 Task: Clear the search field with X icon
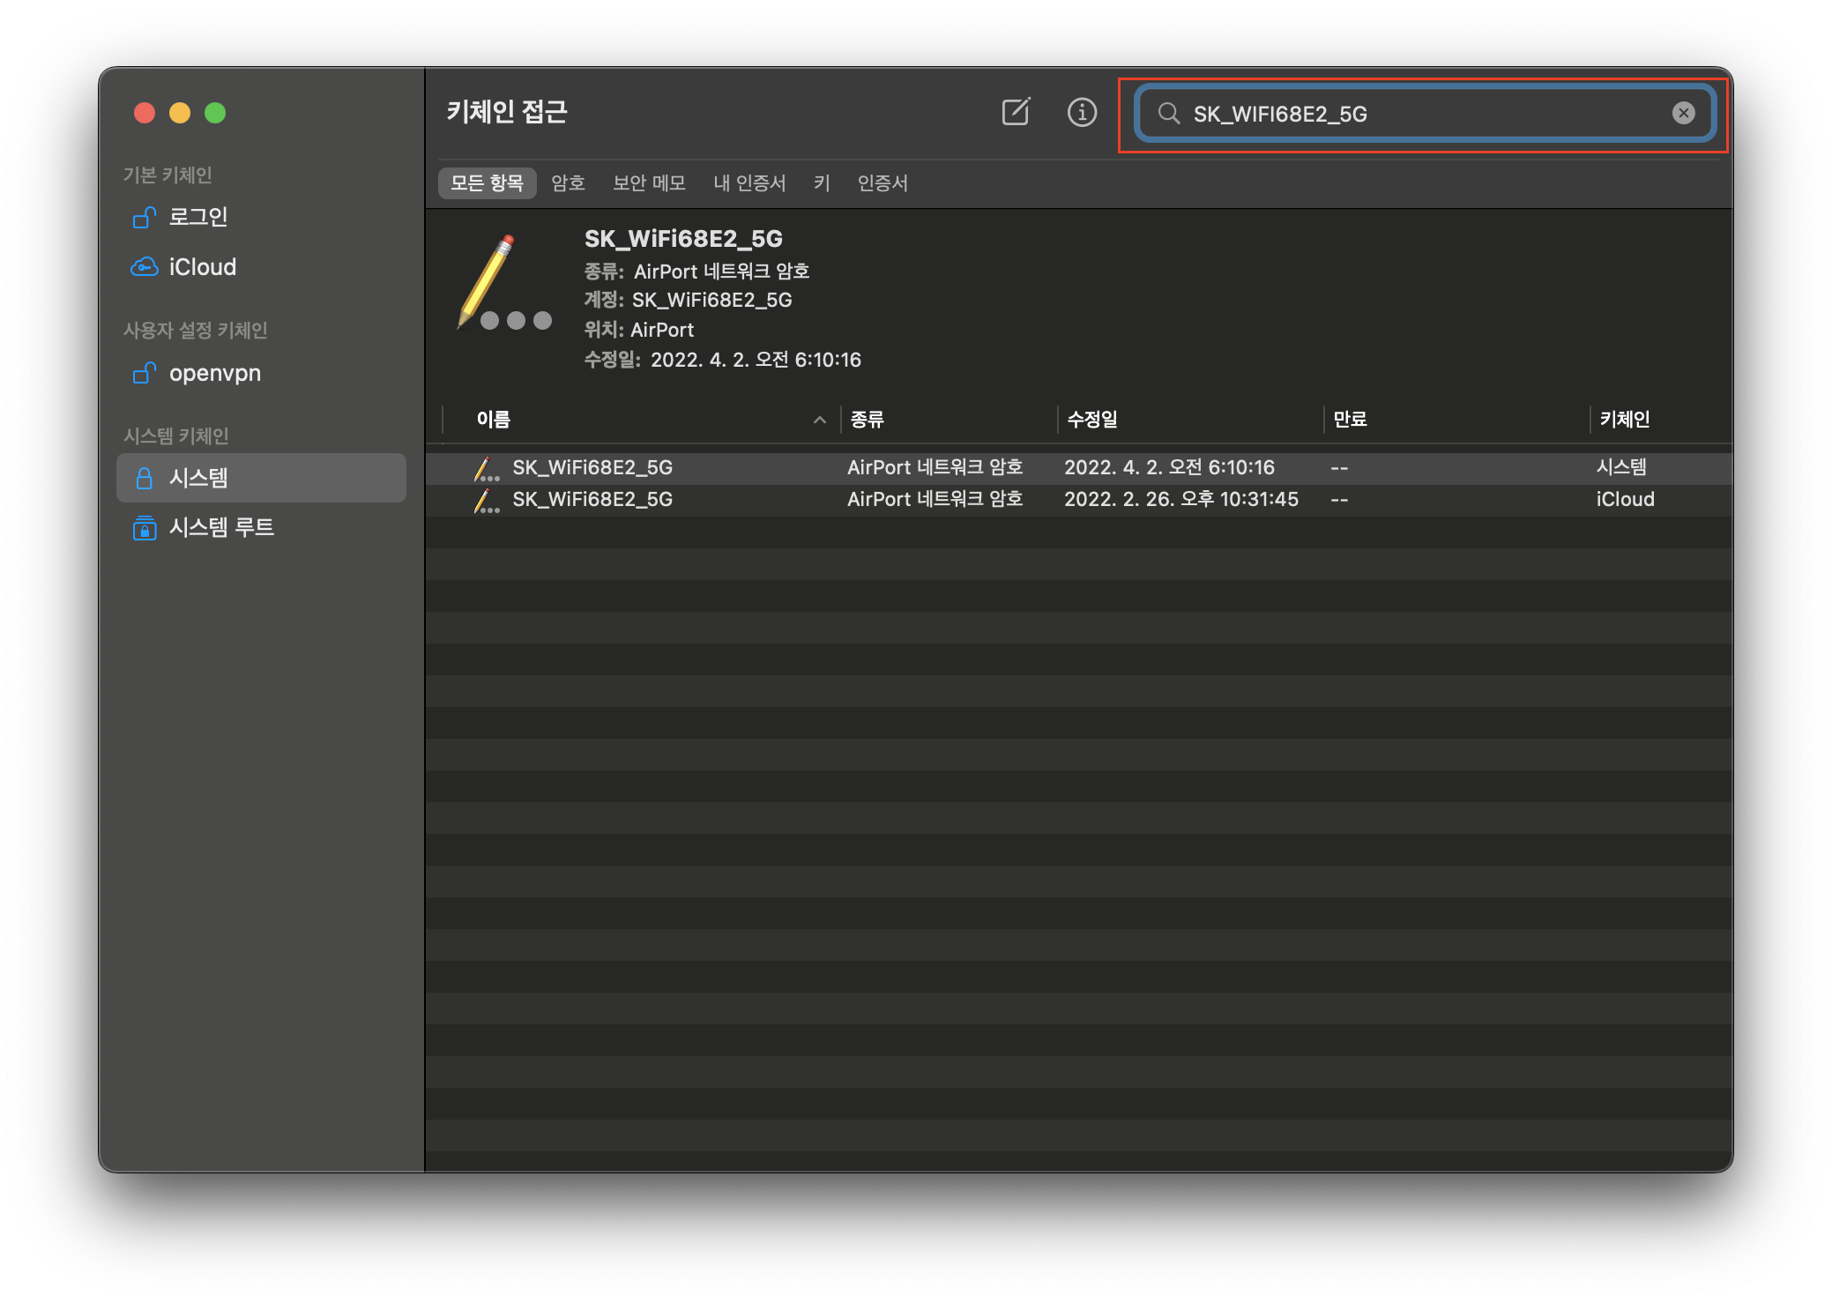1683,113
